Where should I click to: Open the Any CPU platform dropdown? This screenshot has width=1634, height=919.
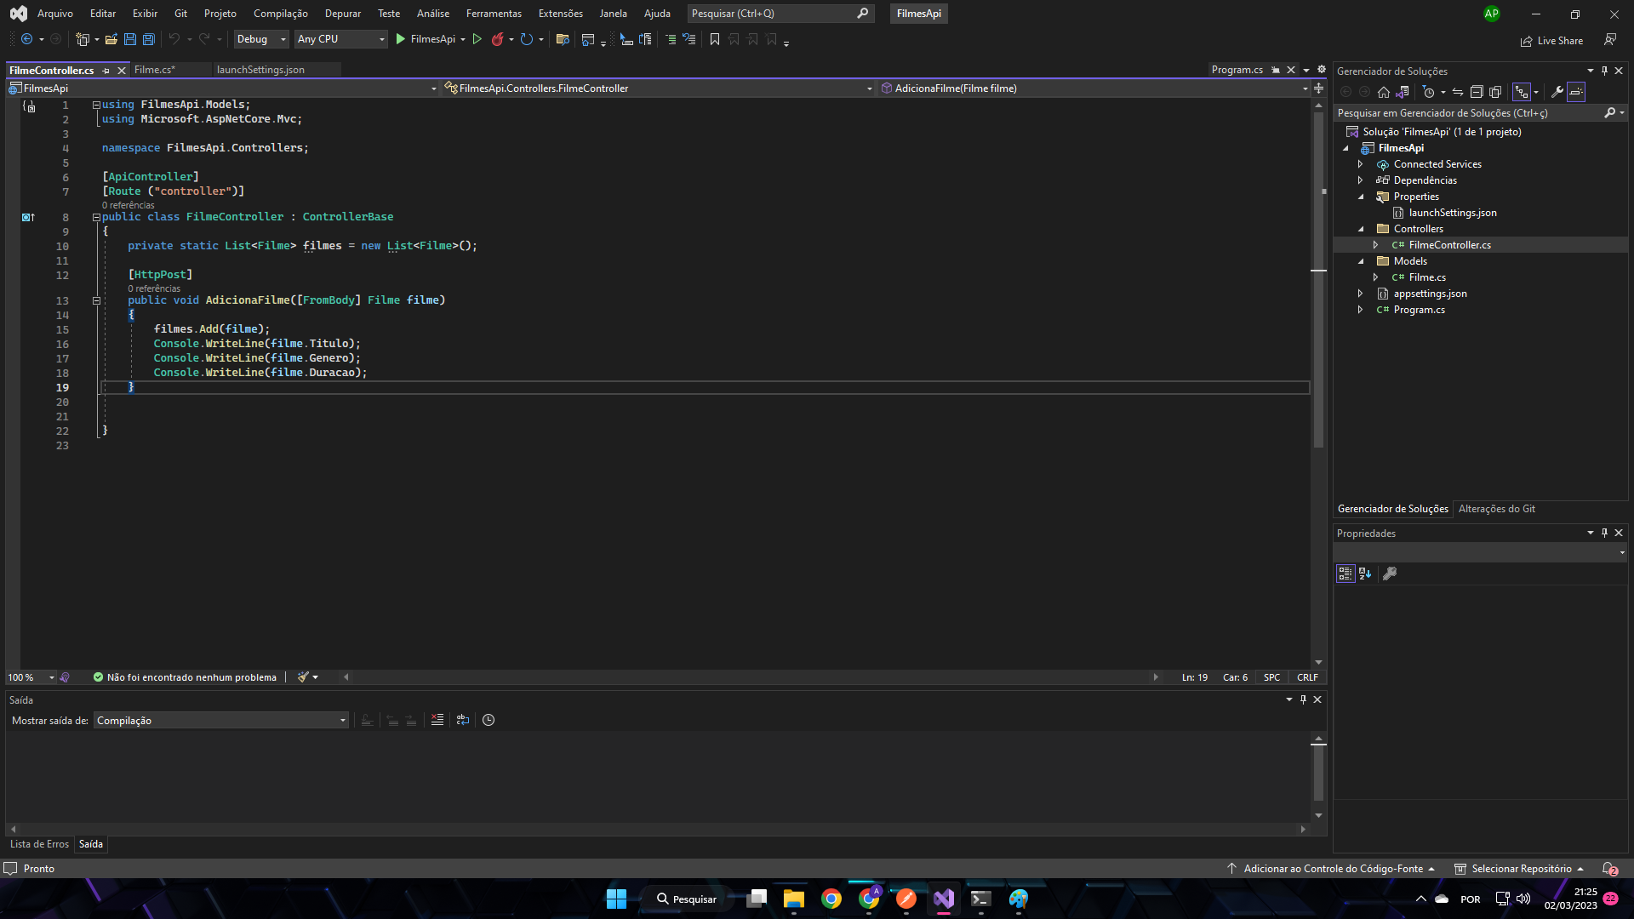[340, 39]
